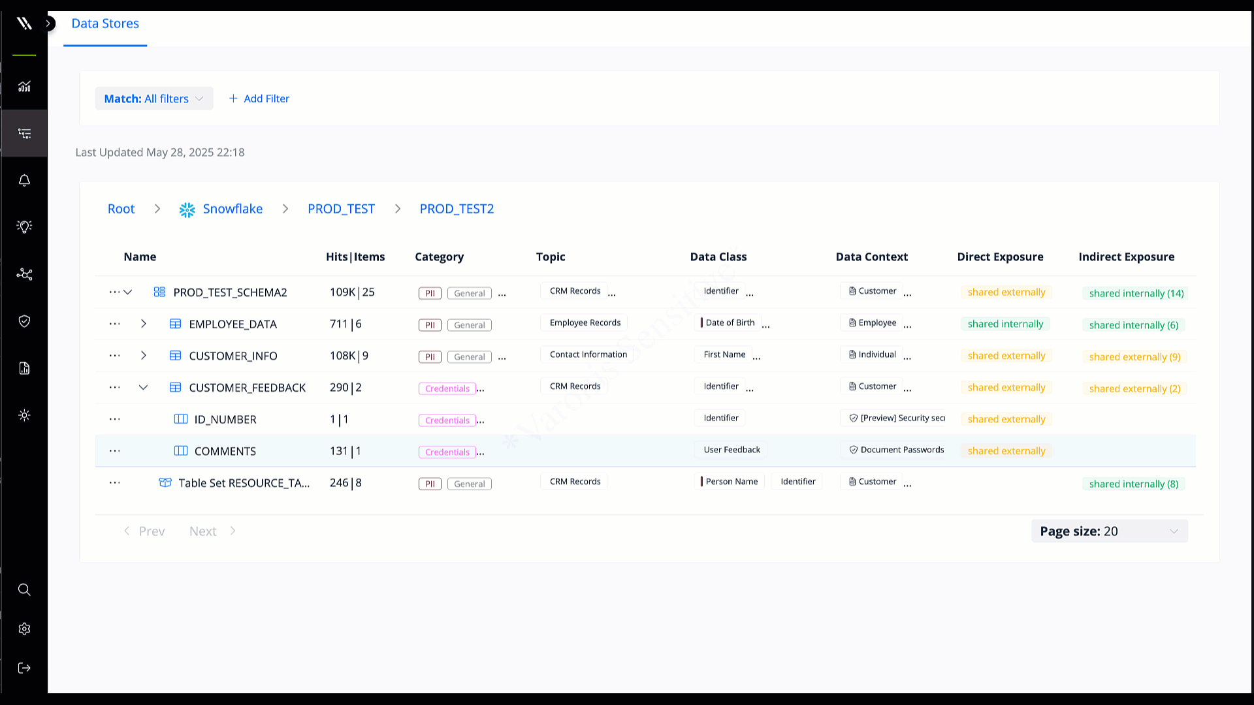Open the Root breadcrumb link
This screenshot has height=705, width=1254.
pyautogui.click(x=121, y=209)
